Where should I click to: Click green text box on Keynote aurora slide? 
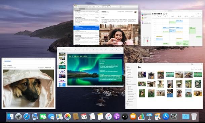pyautogui.click(x=110, y=70)
